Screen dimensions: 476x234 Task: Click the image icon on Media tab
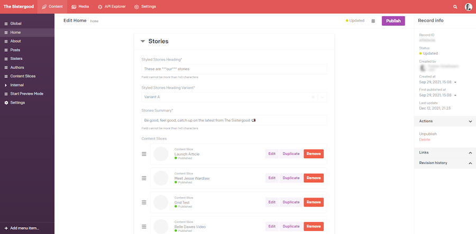pyautogui.click(x=74, y=7)
